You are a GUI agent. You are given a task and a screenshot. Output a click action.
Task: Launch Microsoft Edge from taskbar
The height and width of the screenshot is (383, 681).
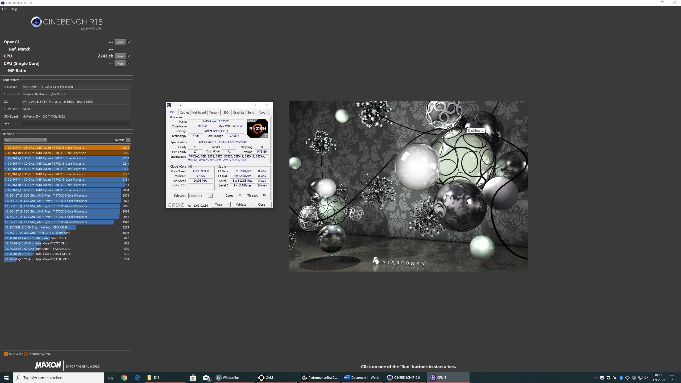click(137, 378)
